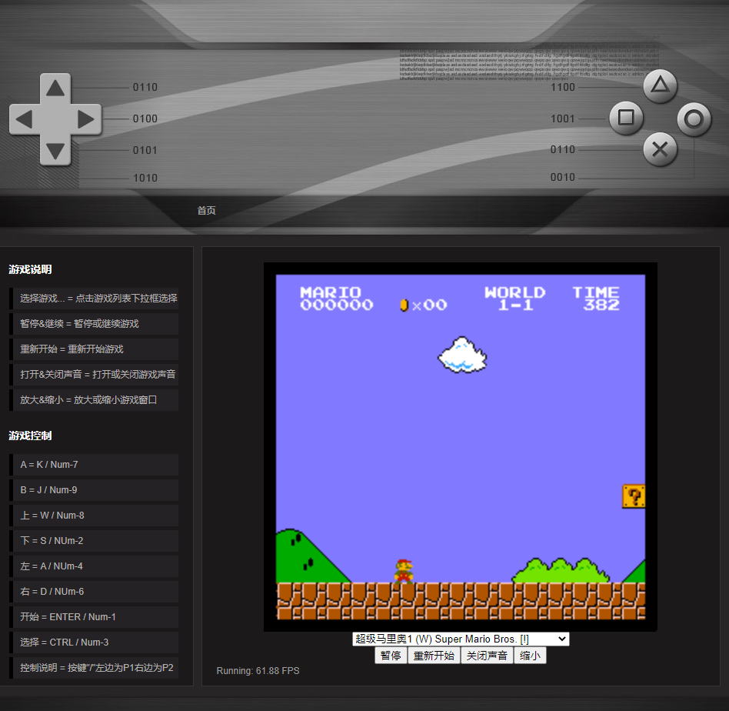Click the 0100 label beside D-pad
This screenshot has width=729, height=711.
[145, 118]
